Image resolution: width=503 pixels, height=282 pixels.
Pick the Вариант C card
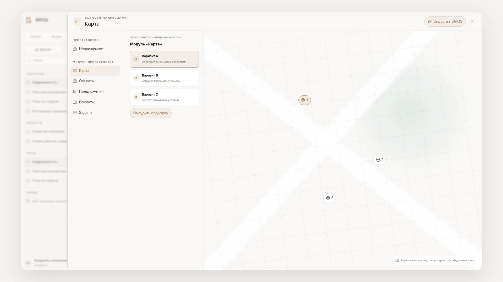(x=164, y=97)
